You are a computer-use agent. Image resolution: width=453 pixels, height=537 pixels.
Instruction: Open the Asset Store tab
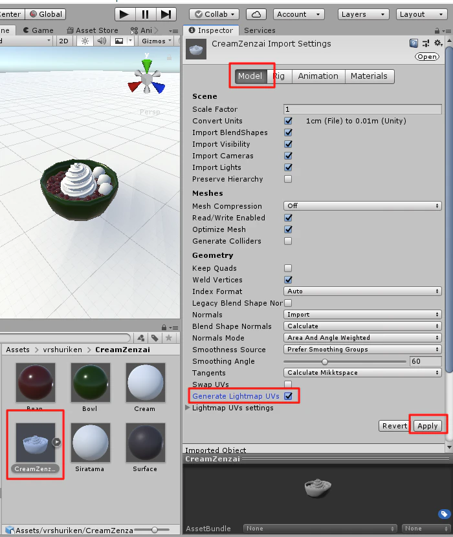(93, 30)
